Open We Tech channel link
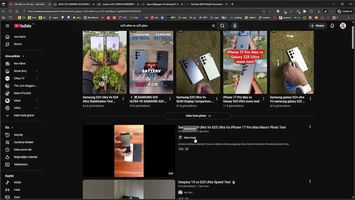Viewport: 355px width, 200px height. point(188,193)
